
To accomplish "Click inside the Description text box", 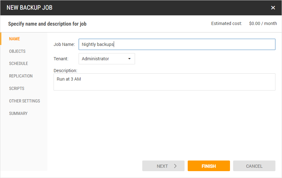I will click(x=164, y=82).
